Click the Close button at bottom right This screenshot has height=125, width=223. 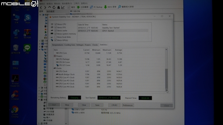(167, 106)
